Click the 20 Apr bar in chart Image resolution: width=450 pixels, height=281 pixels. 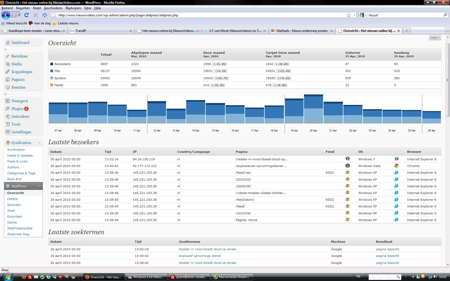pos(313,109)
